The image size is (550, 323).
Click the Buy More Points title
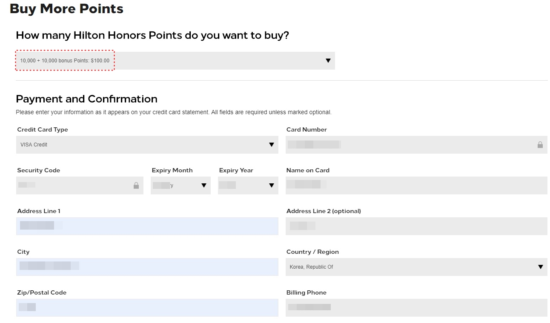[x=66, y=8]
